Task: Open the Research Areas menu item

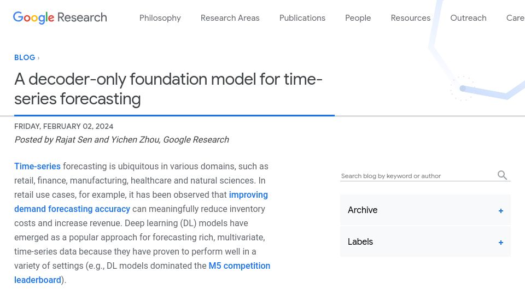Action: click(x=230, y=18)
